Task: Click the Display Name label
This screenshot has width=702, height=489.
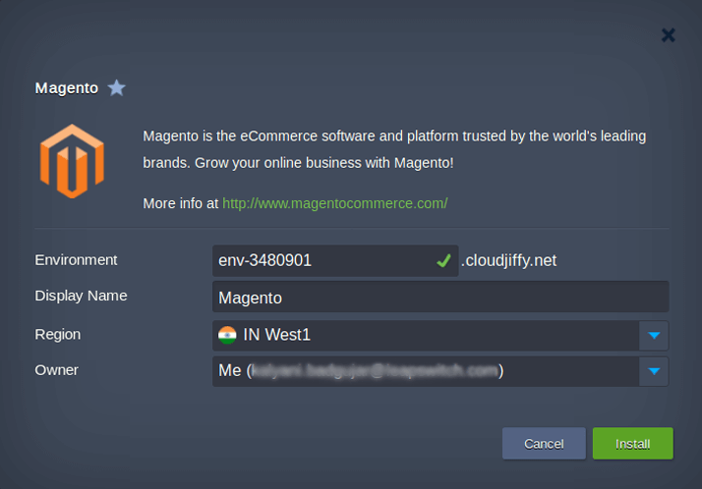Action: [81, 296]
